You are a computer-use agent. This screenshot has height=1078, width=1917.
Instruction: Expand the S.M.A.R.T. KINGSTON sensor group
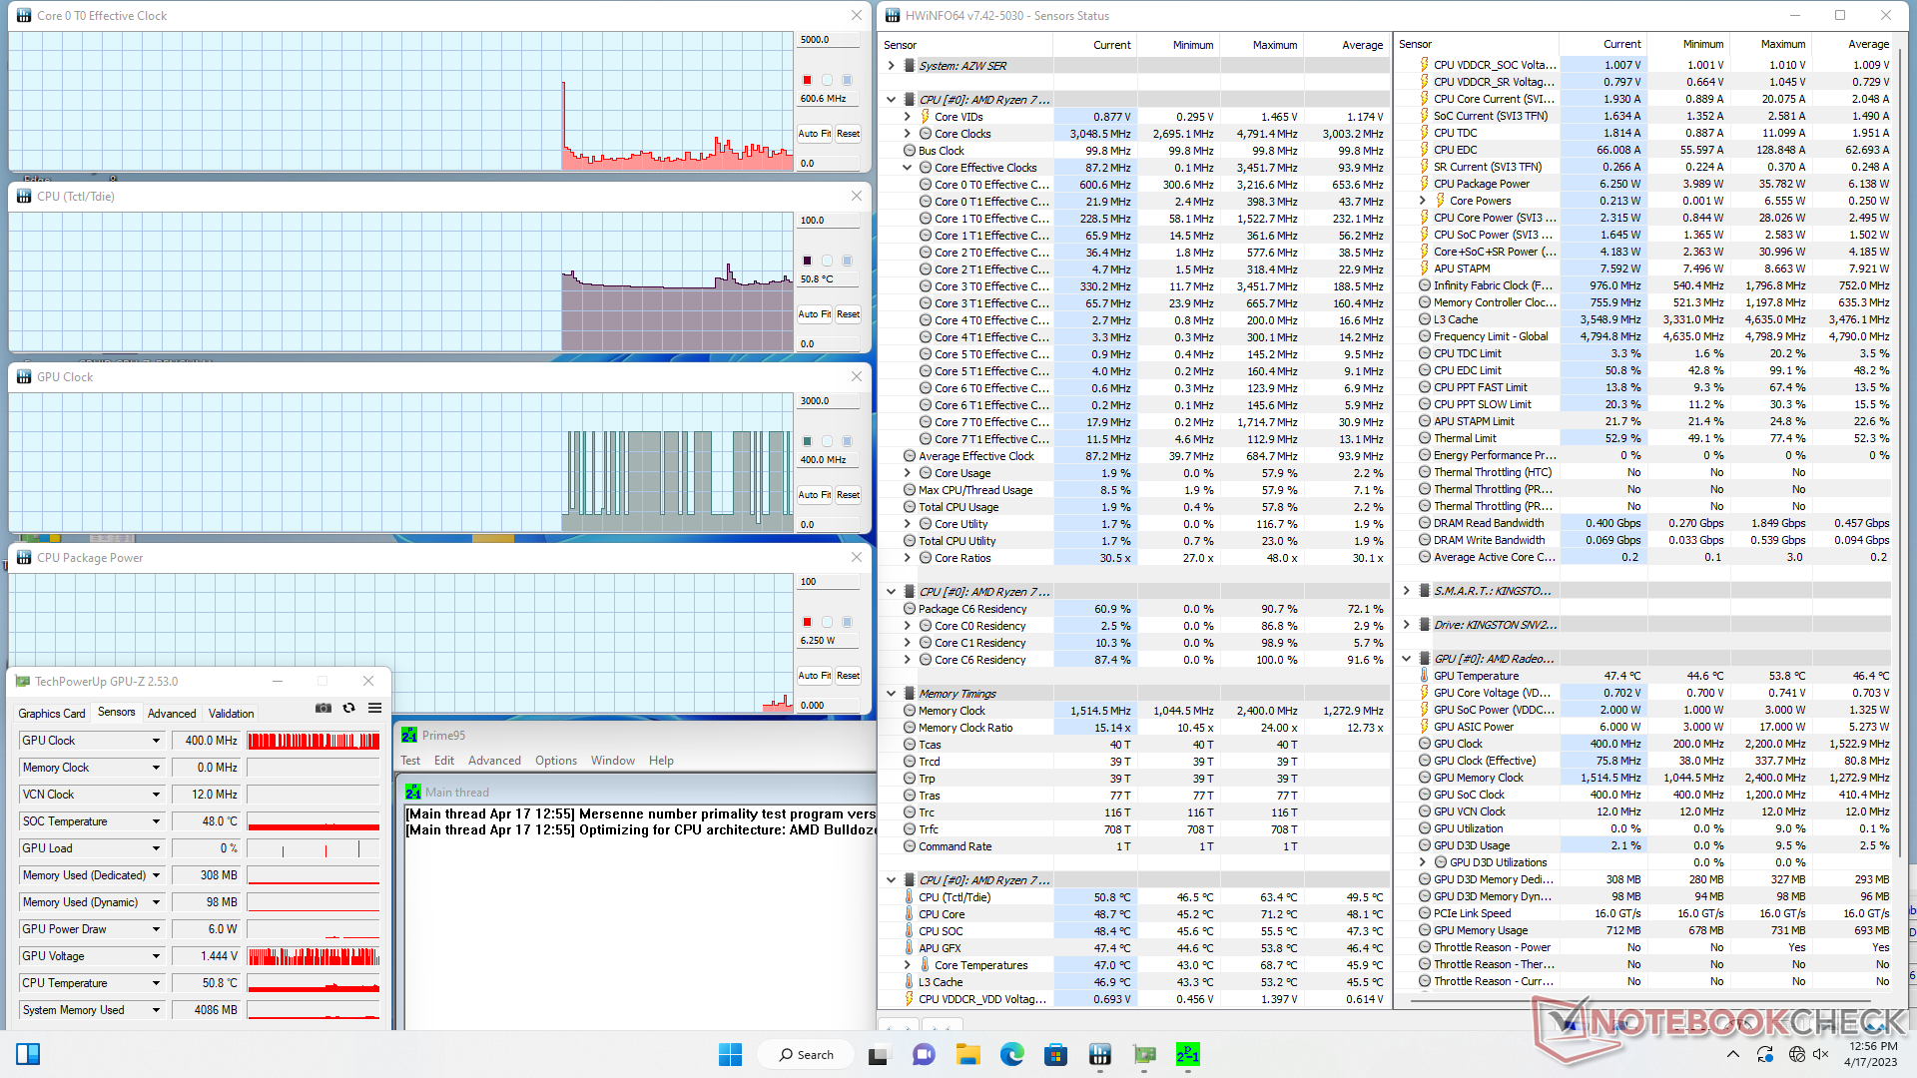click(x=1406, y=591)
